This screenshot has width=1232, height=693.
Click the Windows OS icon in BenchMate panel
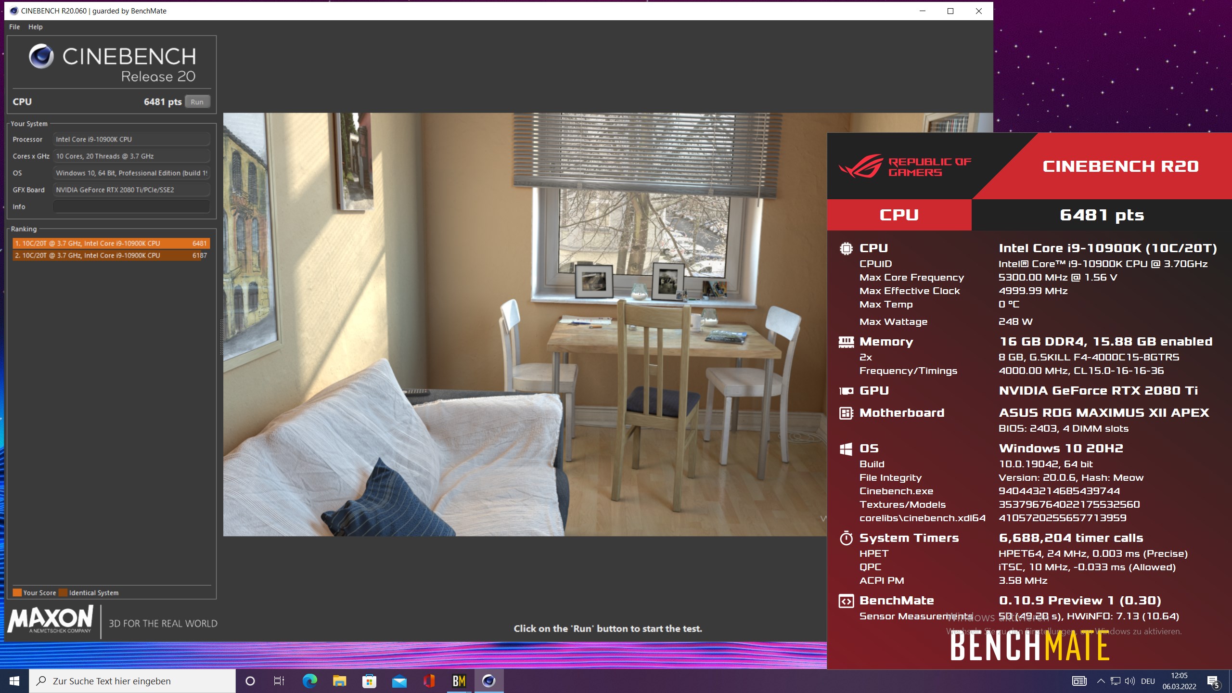pos(846,449)
